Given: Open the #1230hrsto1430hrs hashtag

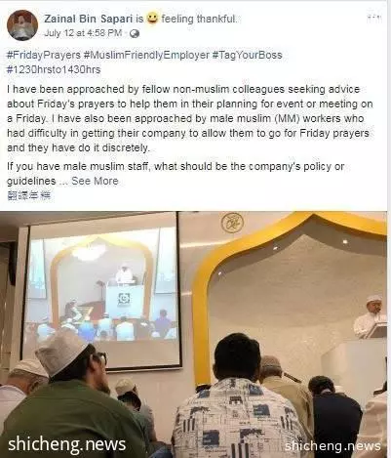Looking at the screenshot, I should (54, 69).
